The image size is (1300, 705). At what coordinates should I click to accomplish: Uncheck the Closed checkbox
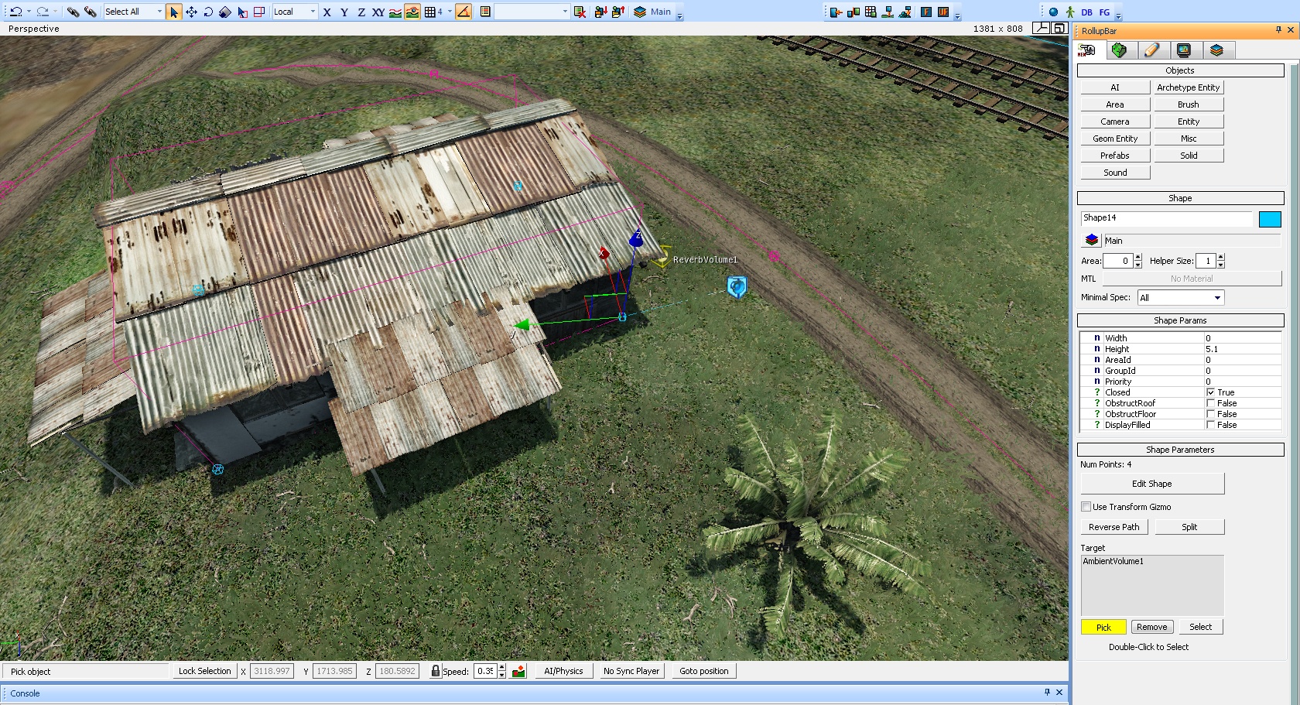1211,392
